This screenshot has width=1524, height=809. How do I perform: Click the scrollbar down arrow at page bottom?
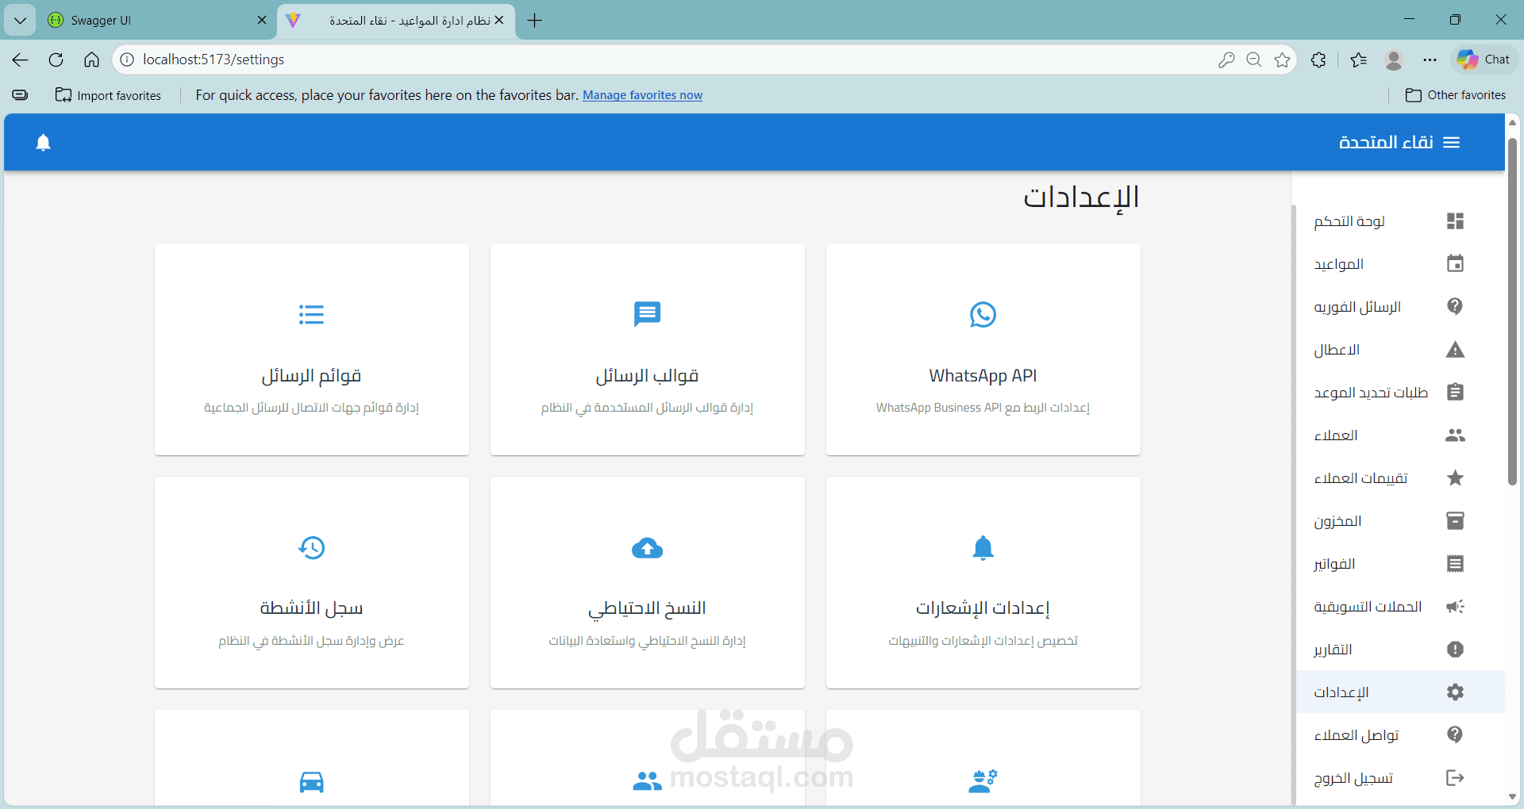point(1513,797)
